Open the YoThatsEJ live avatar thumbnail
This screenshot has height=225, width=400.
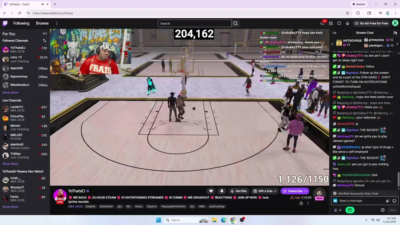click(x=60, y=196)
